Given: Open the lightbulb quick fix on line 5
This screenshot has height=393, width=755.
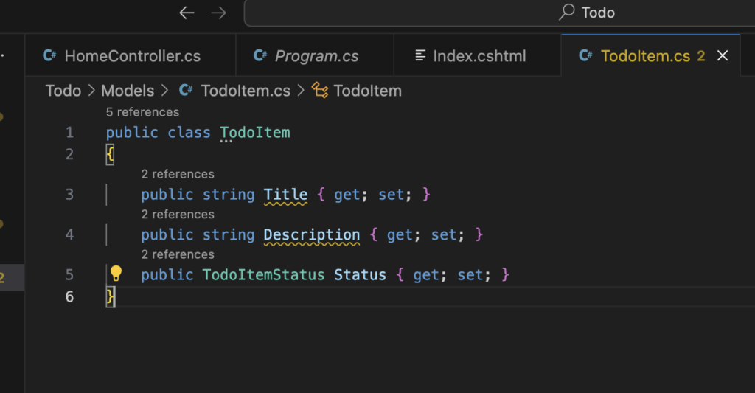Looking at the screenshot, I should (x=116, y=274).
